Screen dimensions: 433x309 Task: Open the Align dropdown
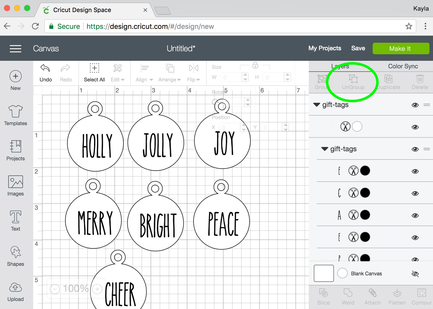click(x=144, y=73)
